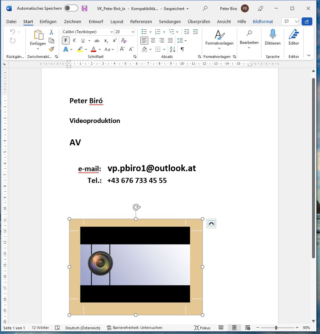Click the Format Painter brush icon
The height and width of the screenshot is (334, 320).
pyautogui.click(x=51, y=49)
